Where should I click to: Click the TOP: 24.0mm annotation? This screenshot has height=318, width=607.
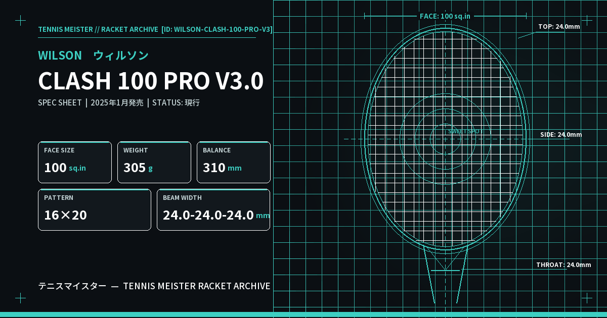point(559,27)
